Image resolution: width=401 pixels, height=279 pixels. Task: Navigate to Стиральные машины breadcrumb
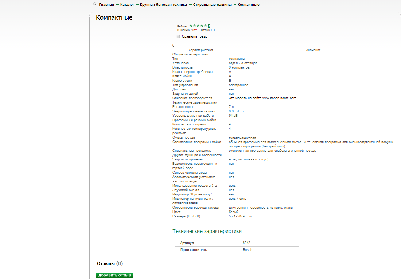tap(213, 5)
